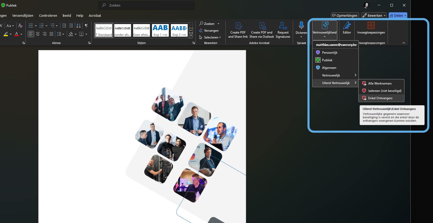Screen dimensions: 433x223
Task: Select Algemeen sensitivity label
Action: [335, 68]
